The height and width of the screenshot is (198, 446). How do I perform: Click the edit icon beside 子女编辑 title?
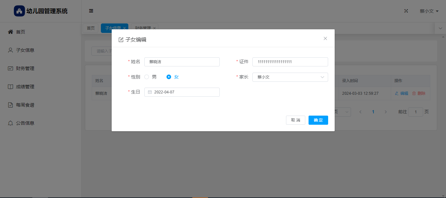[x=121, y=40]
